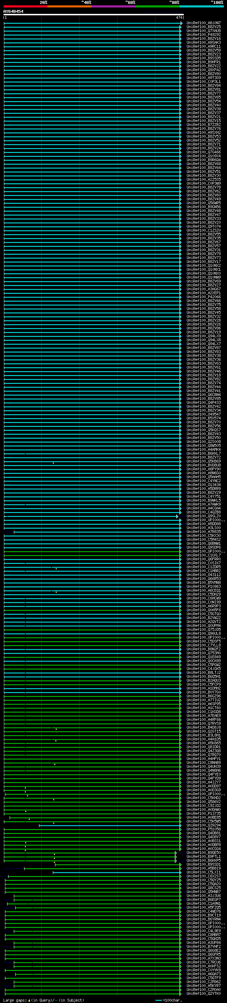
Task: Open hit UniRef100_B8ZV25
Action: point(204,27)
